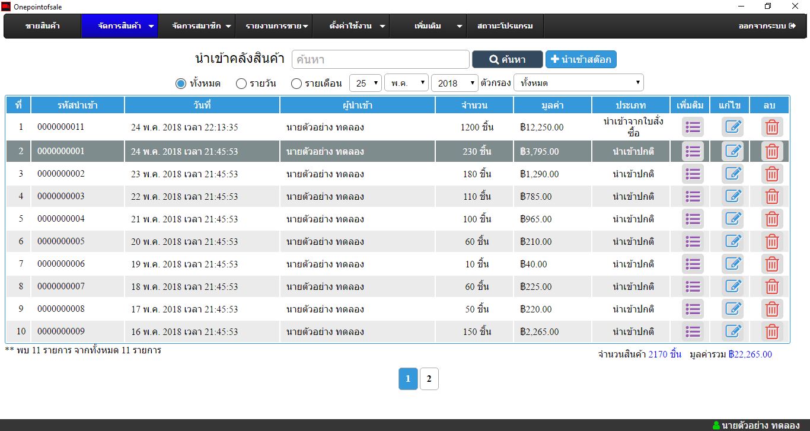Delete import record 0000000002 with trash icon
This screenshot has width=810, height=431.
point(771,174)
